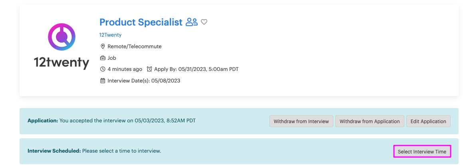Favorite the job with the heart icon
The image size is (465, 165).
click(204, 22)
